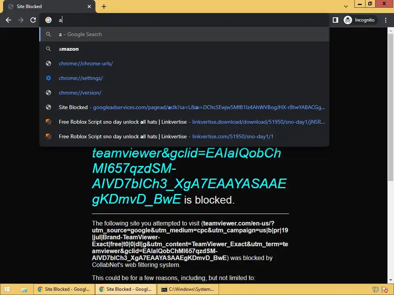394x295 pixels.
Task: Click the Linkvertise favicon of the linkvertise.com row
Action: (x=48, y=136)
